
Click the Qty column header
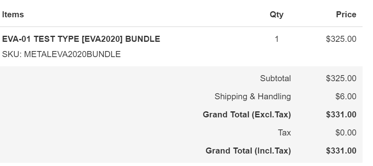coord(277,14)
